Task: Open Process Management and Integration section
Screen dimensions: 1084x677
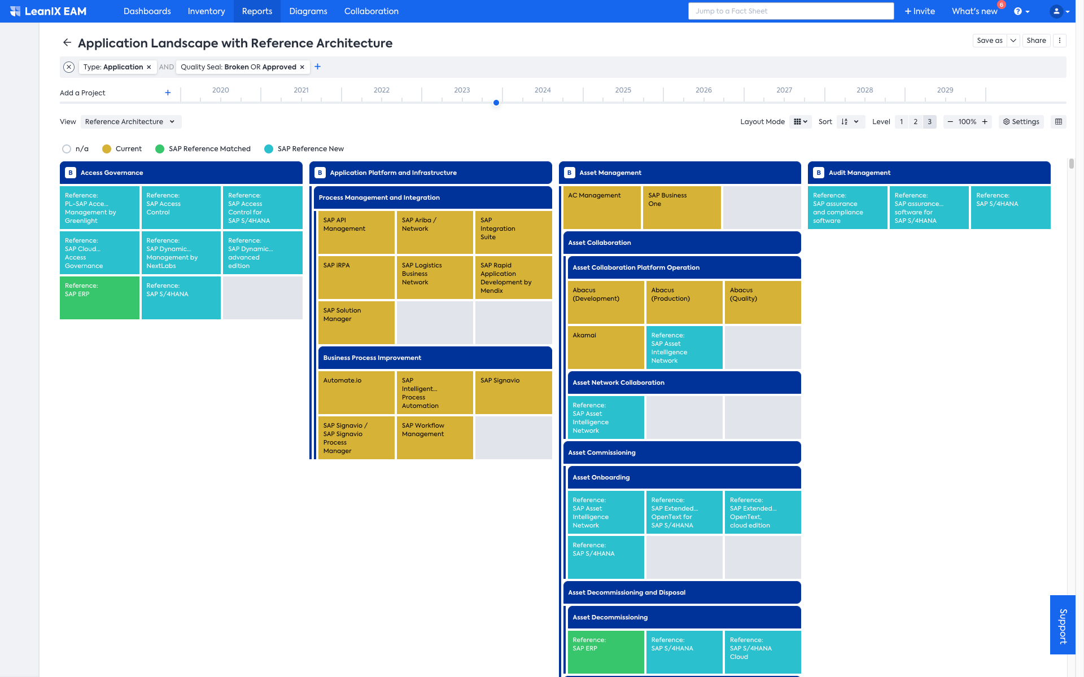Action: coord(433,197)
